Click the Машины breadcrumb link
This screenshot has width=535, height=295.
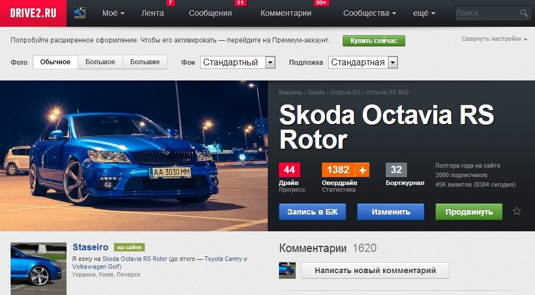290,92
